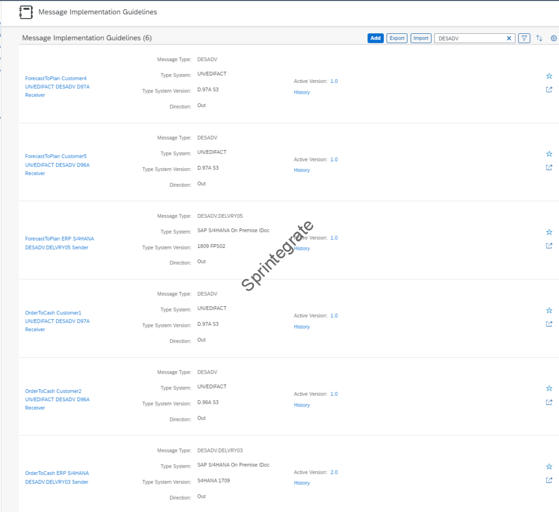The height and width of the screenshot is (512, 559).
Task: Click Active Version 2.0 of OrderToCash ERP S/4HANA
Action: click(334, 472)
